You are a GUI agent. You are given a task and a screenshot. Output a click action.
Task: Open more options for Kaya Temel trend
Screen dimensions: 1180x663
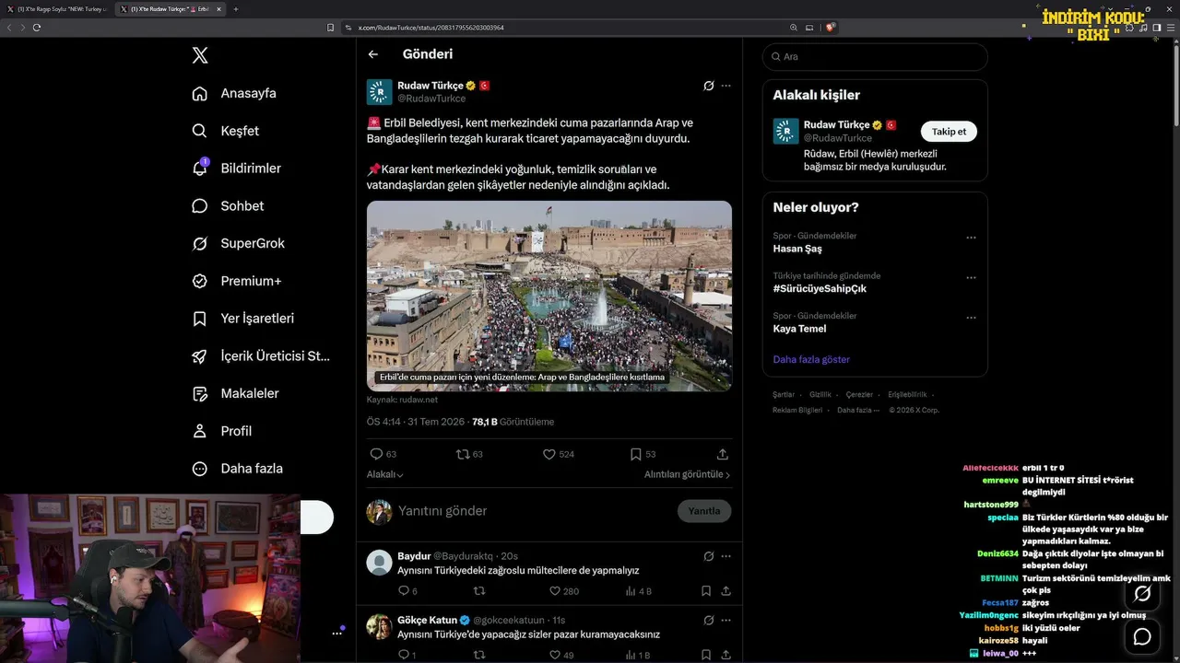coord(971,318)
